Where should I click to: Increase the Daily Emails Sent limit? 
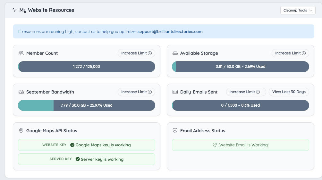pos(246,92)
